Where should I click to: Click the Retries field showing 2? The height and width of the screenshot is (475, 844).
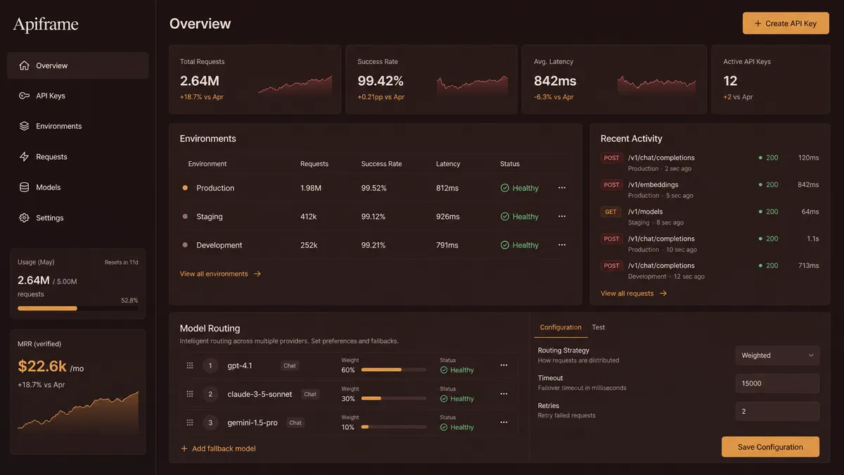tap(777, 412)
